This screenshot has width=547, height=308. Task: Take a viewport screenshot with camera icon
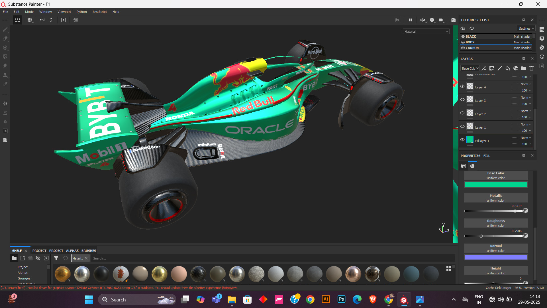(453, 20)
